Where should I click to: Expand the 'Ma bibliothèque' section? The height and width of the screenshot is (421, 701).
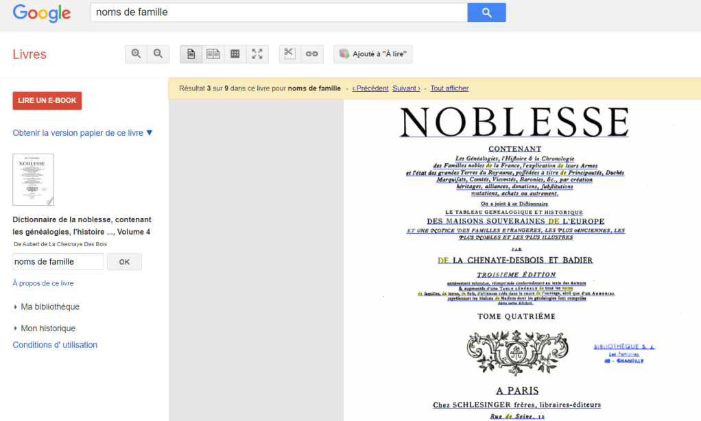49,307
